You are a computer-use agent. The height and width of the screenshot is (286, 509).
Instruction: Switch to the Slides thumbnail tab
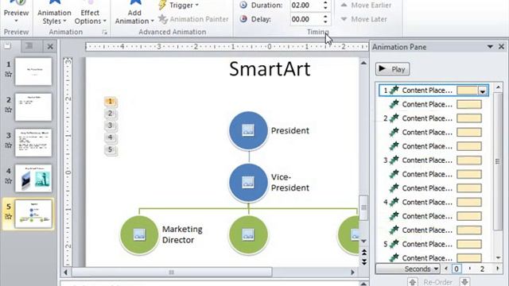[x=8, y=46]
